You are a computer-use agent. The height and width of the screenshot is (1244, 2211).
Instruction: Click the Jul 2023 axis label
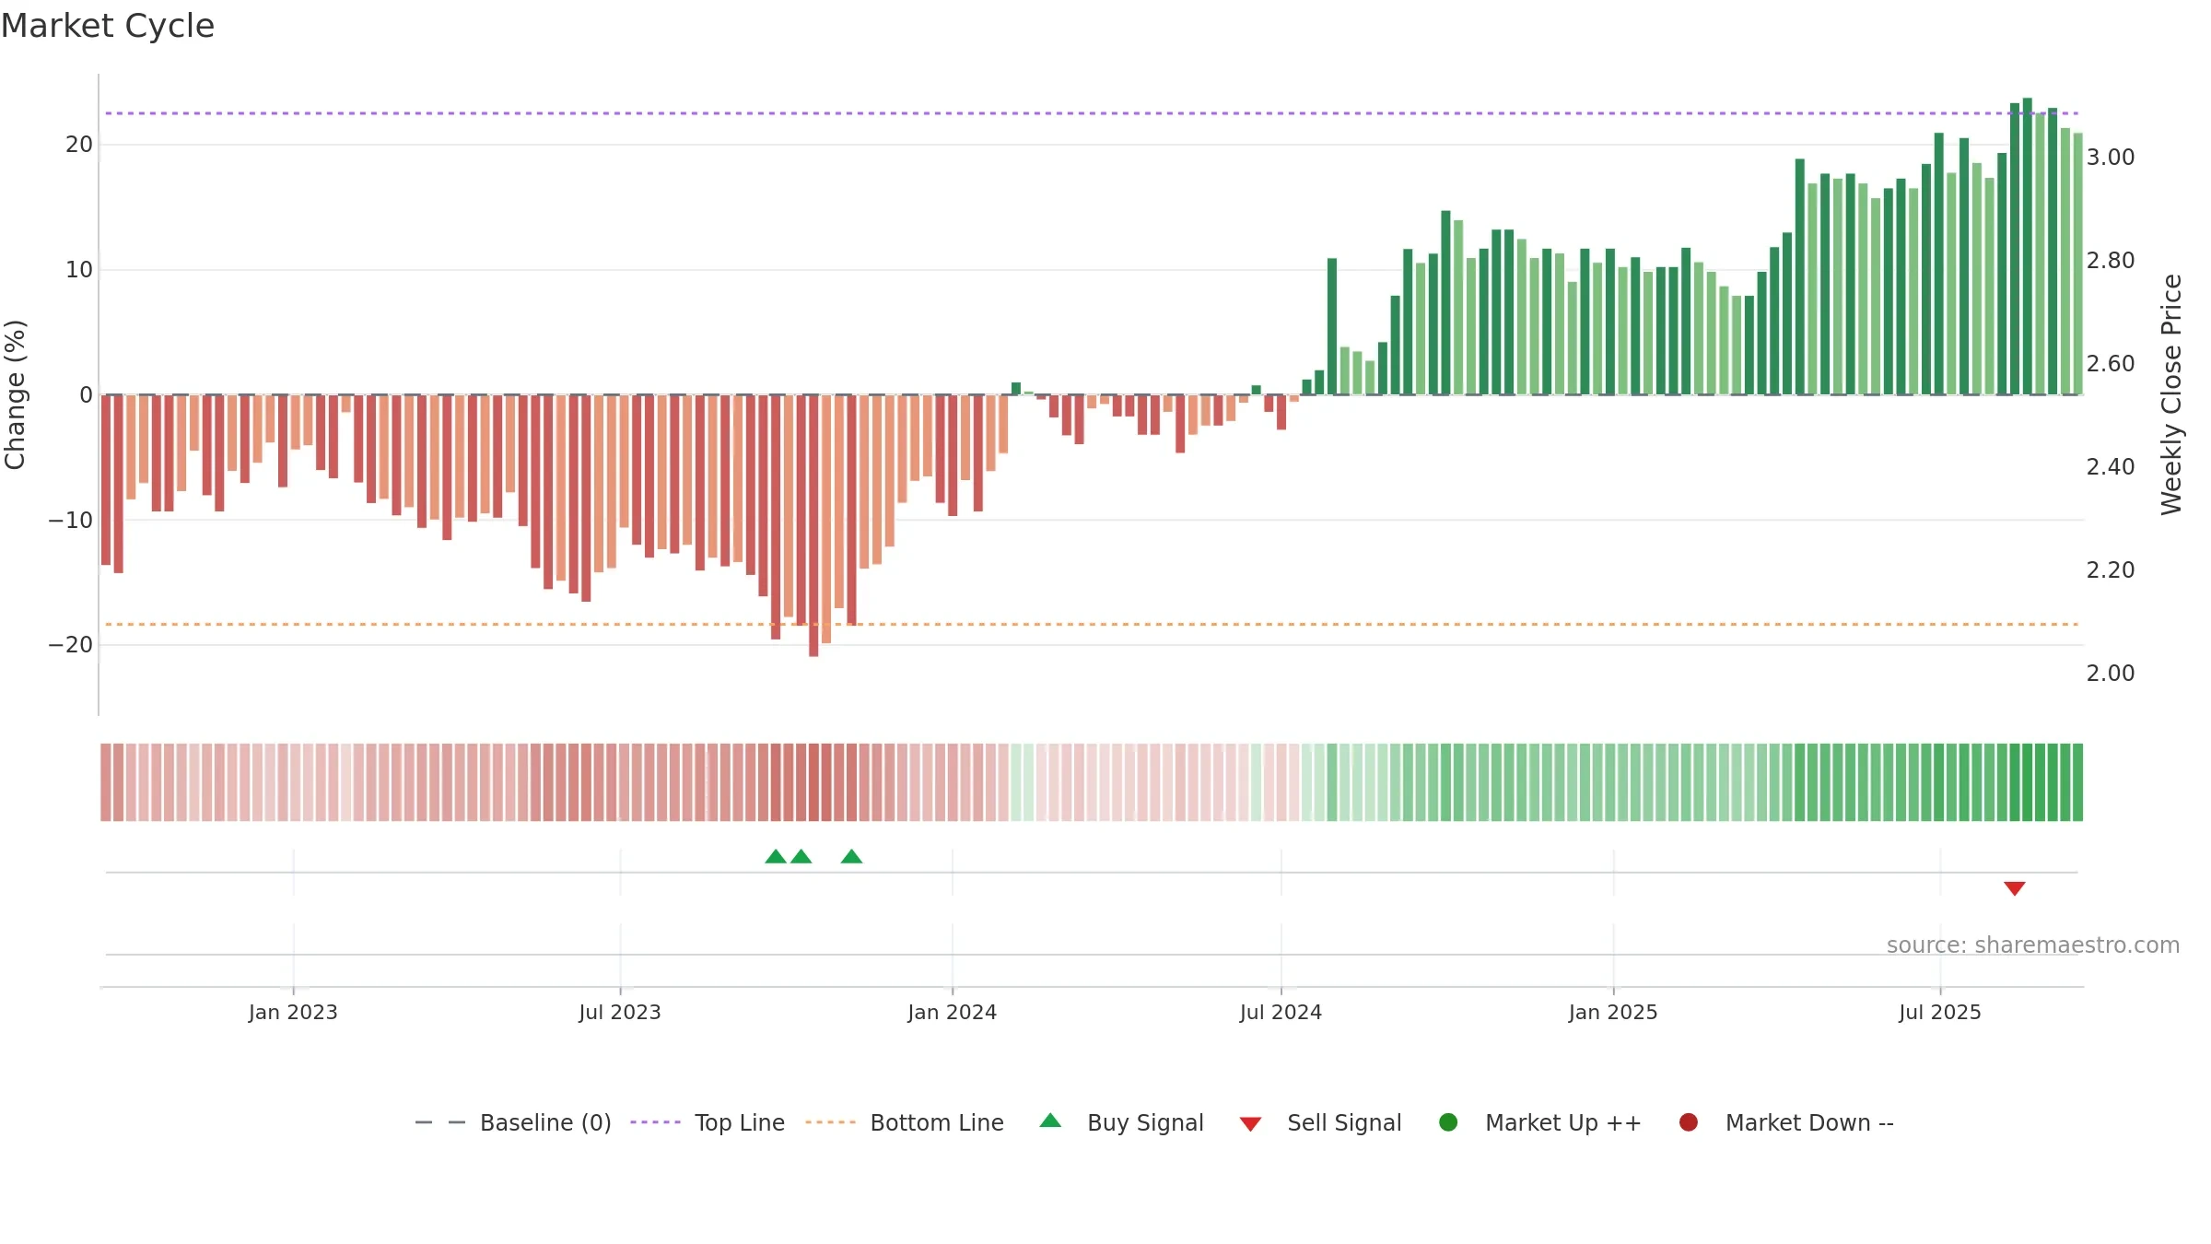620,1012
